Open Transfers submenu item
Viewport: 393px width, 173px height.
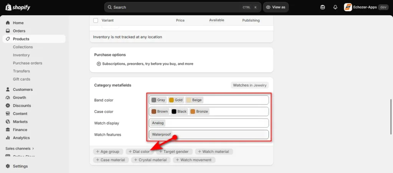(21, 71)
